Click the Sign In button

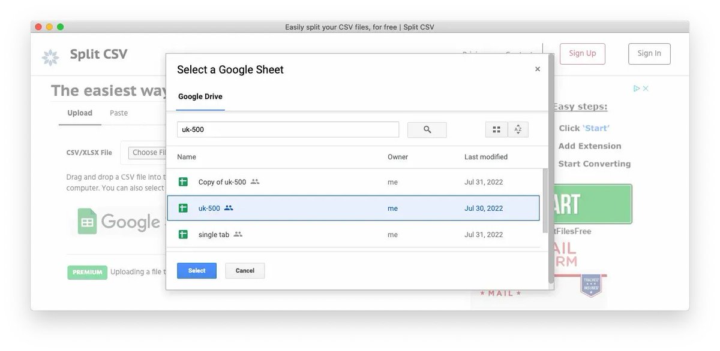click(649, 53)
